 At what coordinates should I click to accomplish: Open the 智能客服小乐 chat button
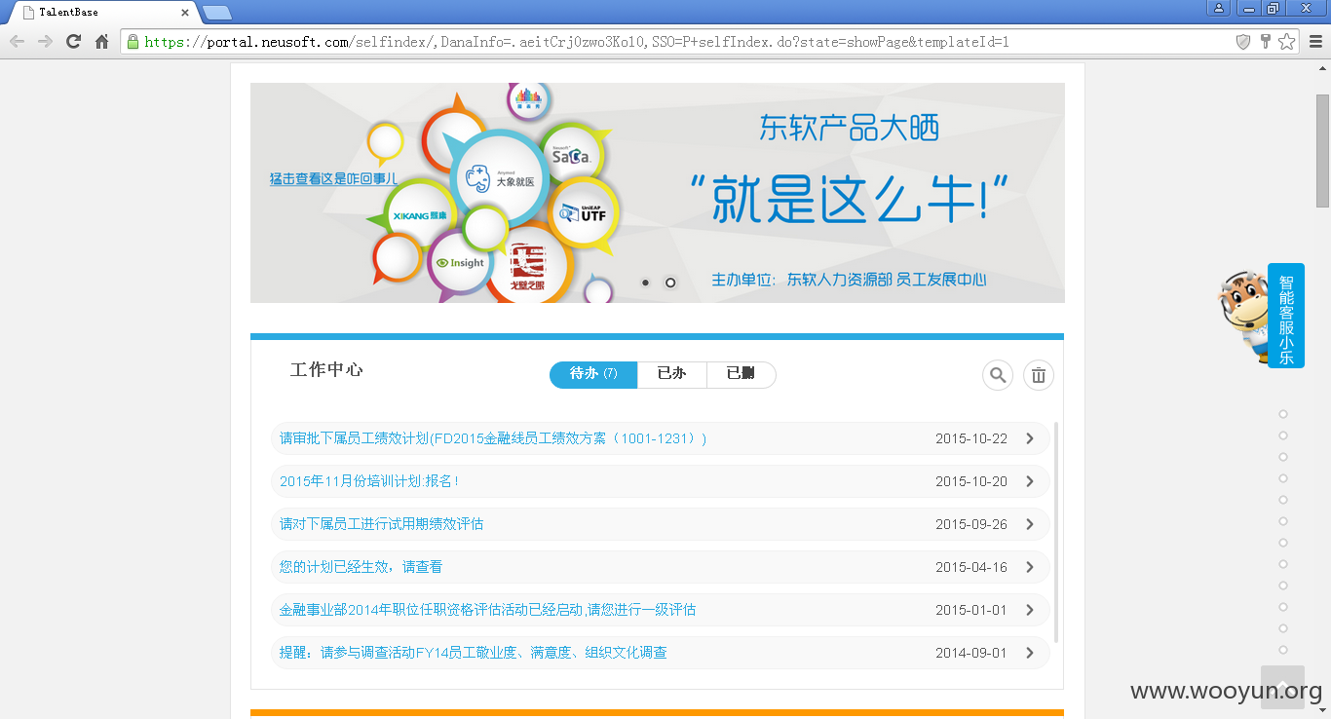pos(1286,316)
